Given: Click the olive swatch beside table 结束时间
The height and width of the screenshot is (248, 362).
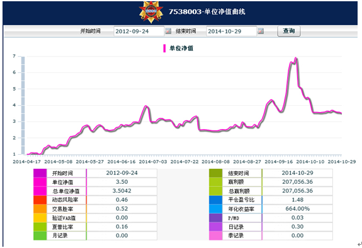Looking at the screenshot, I should [216, 173].
